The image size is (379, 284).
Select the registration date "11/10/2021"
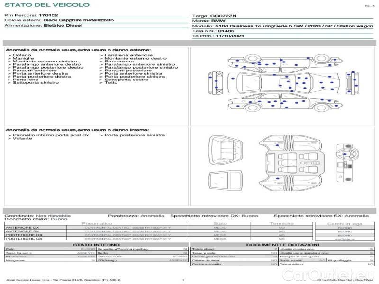[230, 36]
